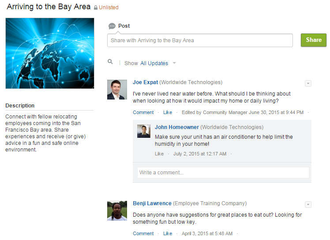Click Comment under Benji Lawrence's post
This screenshot has width=330, height=240.
click(143, 233)
